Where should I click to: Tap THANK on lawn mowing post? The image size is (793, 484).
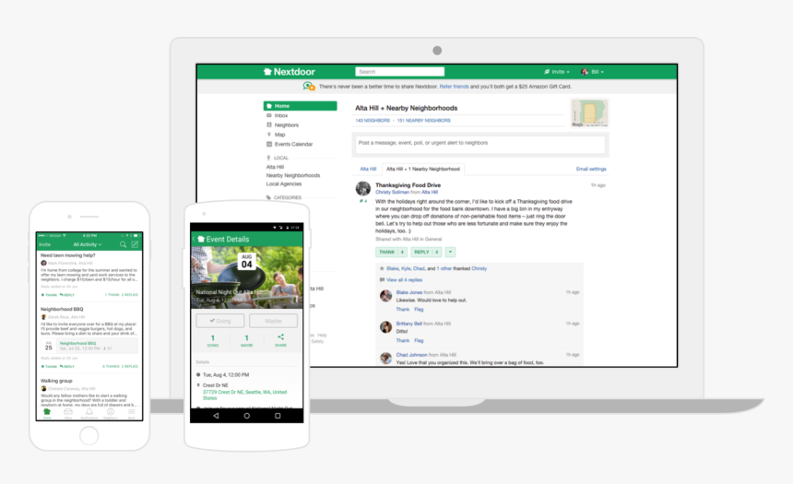coord(49,295)
